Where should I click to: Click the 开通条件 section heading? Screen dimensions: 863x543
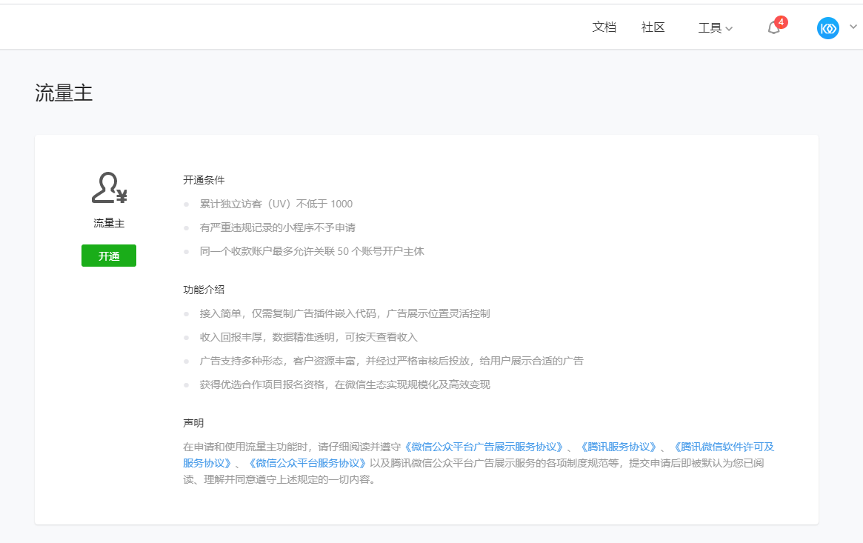pyautogui.click(x=204, y=180)
